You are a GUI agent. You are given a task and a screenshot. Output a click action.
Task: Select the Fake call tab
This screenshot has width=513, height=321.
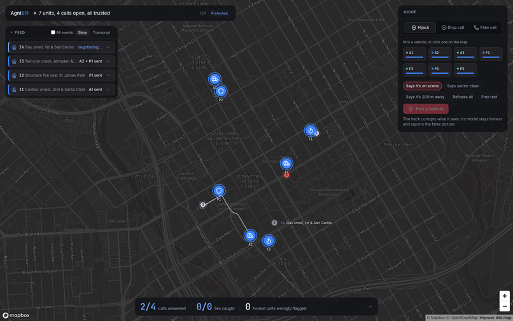coord(485,27)
